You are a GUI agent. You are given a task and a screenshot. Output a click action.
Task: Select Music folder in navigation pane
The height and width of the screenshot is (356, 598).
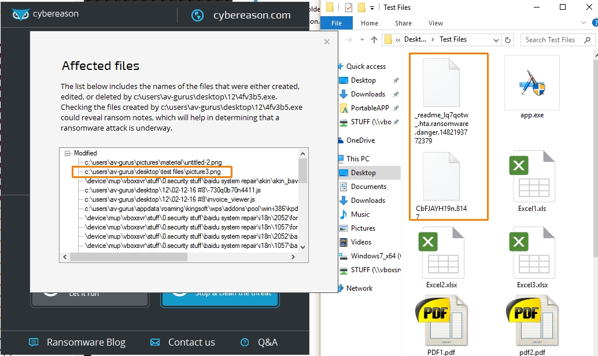point(360,214)
